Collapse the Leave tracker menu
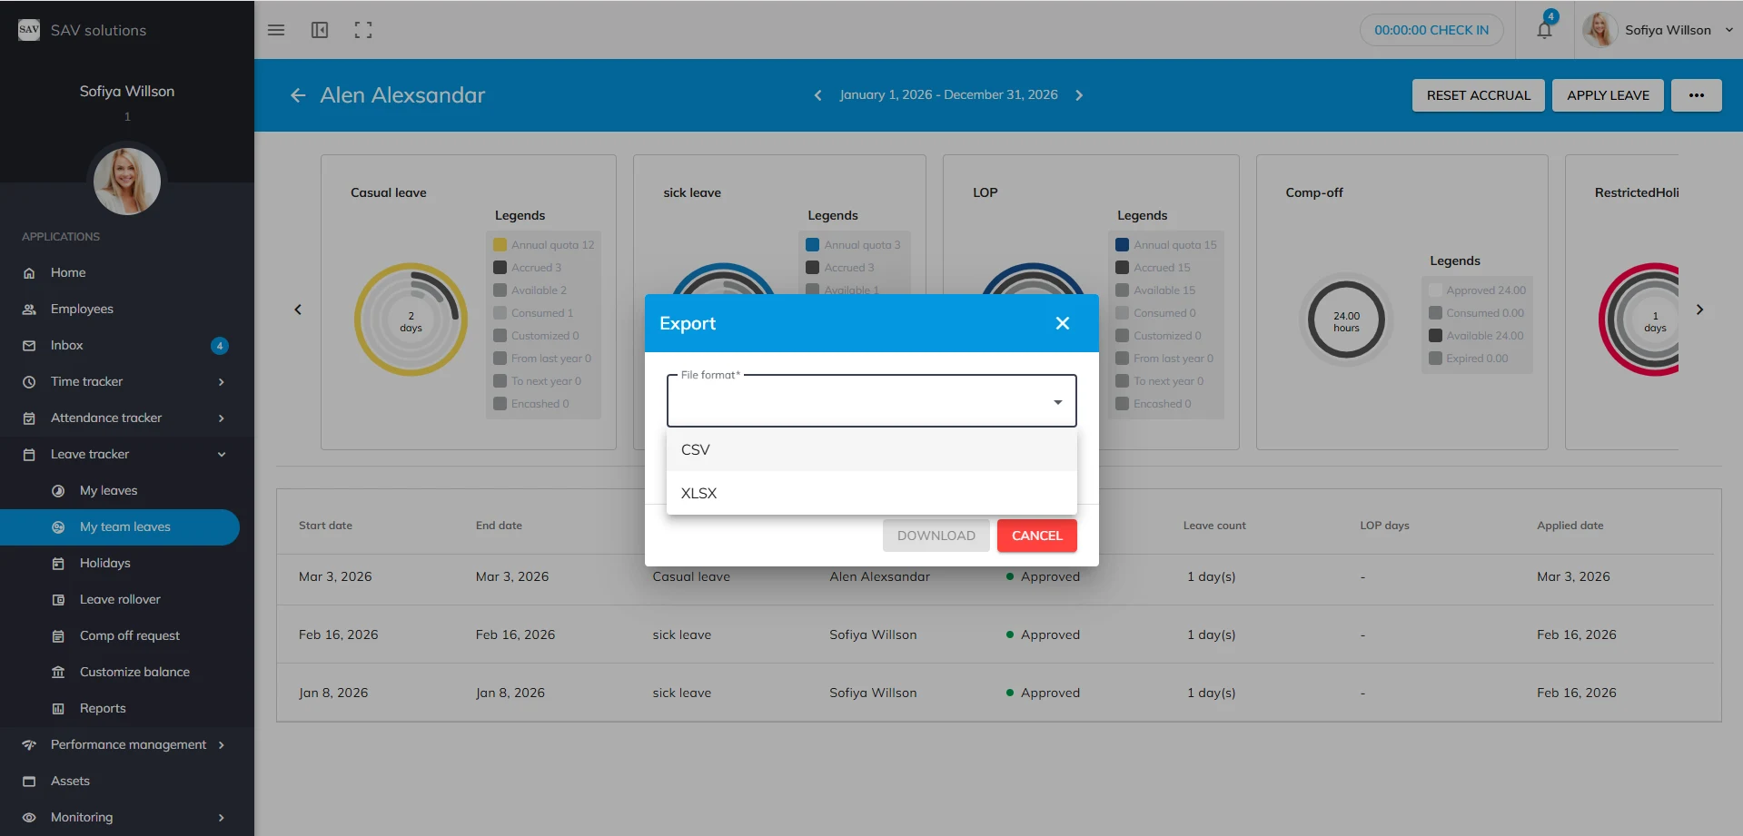Image resolution: width=1743 pixels, height=836 pixels. pyautogui.click(x=222, y=454)
